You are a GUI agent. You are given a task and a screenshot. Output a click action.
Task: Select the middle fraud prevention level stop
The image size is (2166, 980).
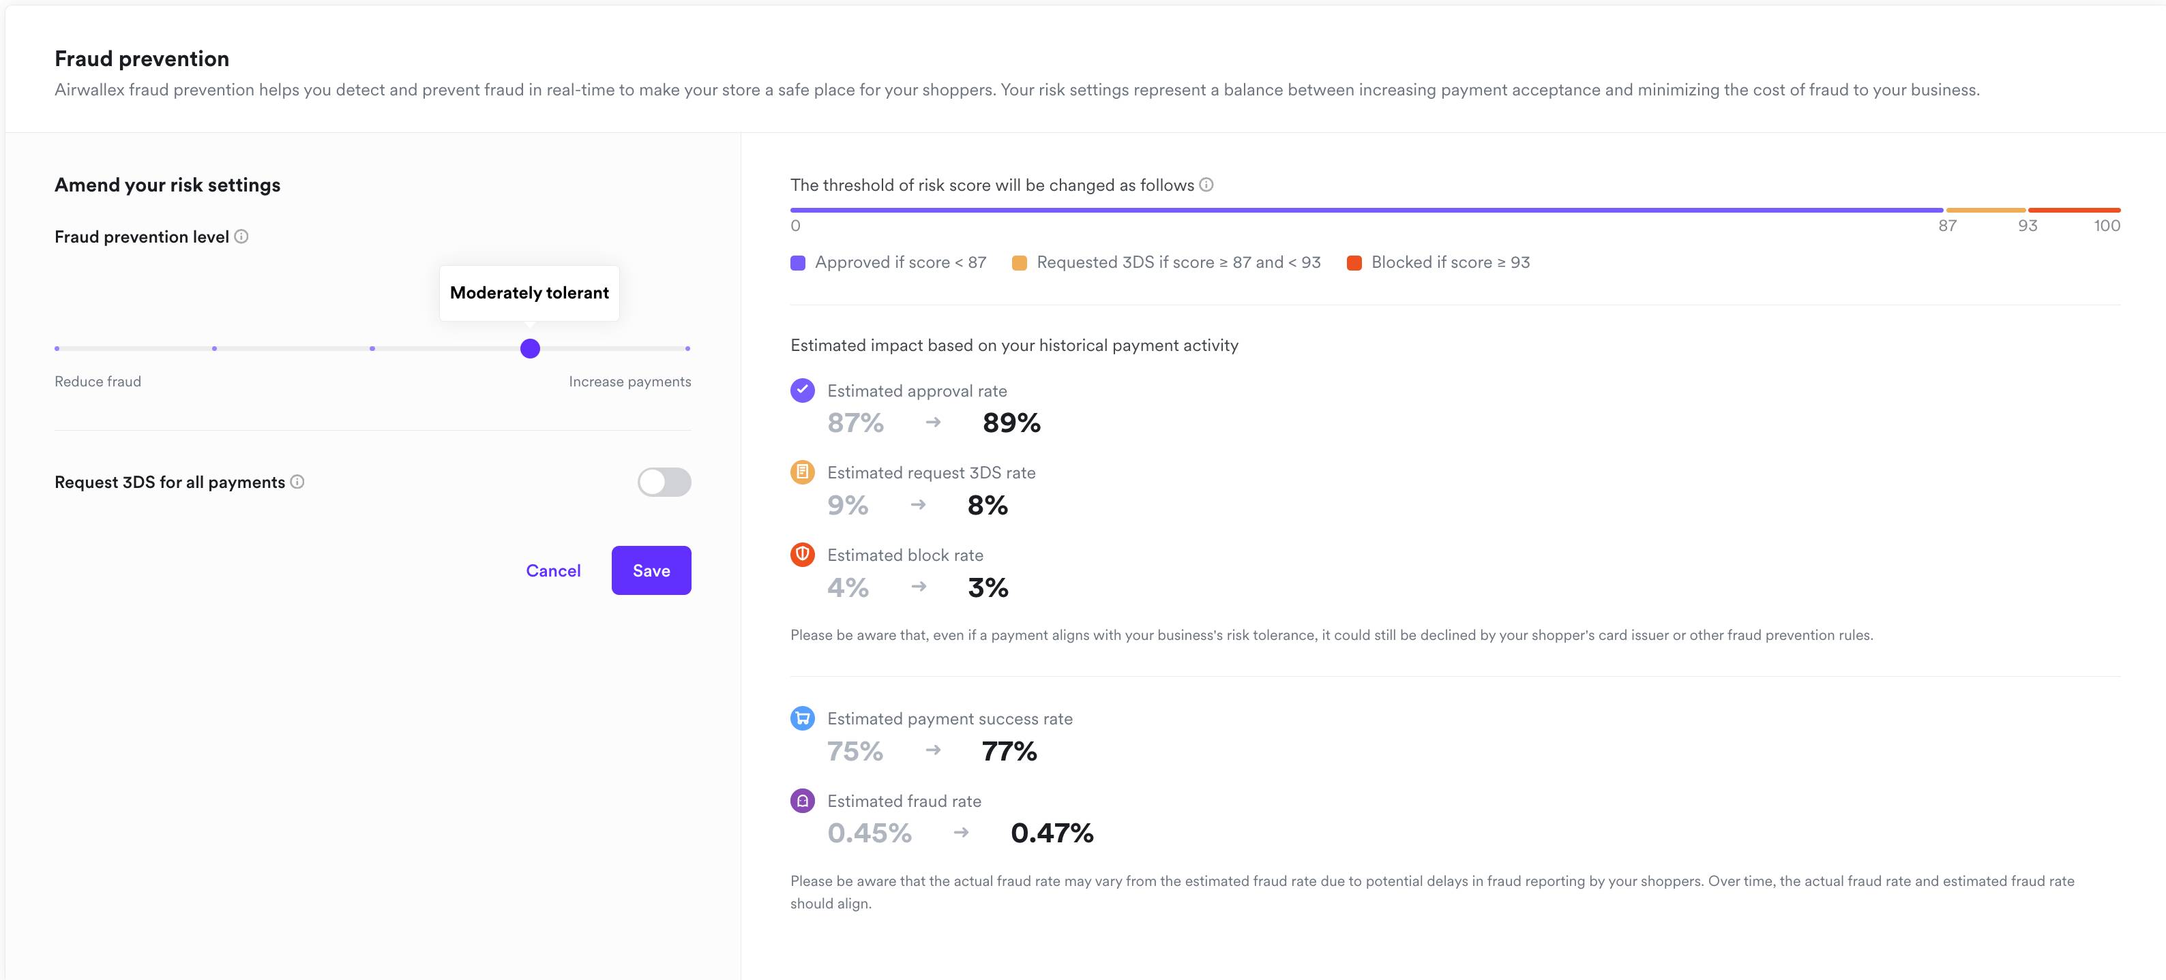[372, 348]
